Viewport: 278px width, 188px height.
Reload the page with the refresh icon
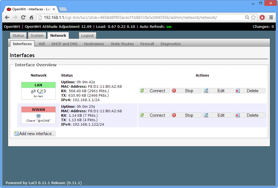pos(23,17)
